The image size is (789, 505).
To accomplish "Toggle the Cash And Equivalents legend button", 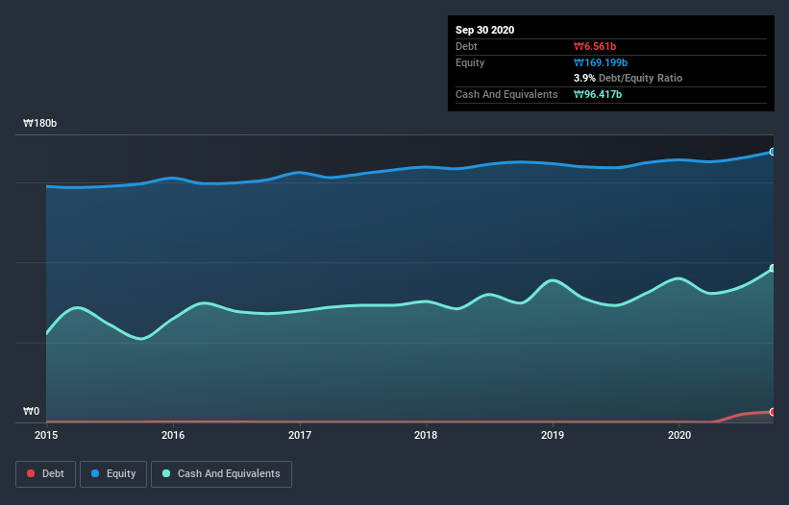I will pos(221,474).
